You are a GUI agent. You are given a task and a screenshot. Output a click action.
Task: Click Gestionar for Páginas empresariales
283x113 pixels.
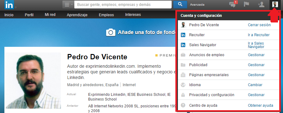click(256, 75)
